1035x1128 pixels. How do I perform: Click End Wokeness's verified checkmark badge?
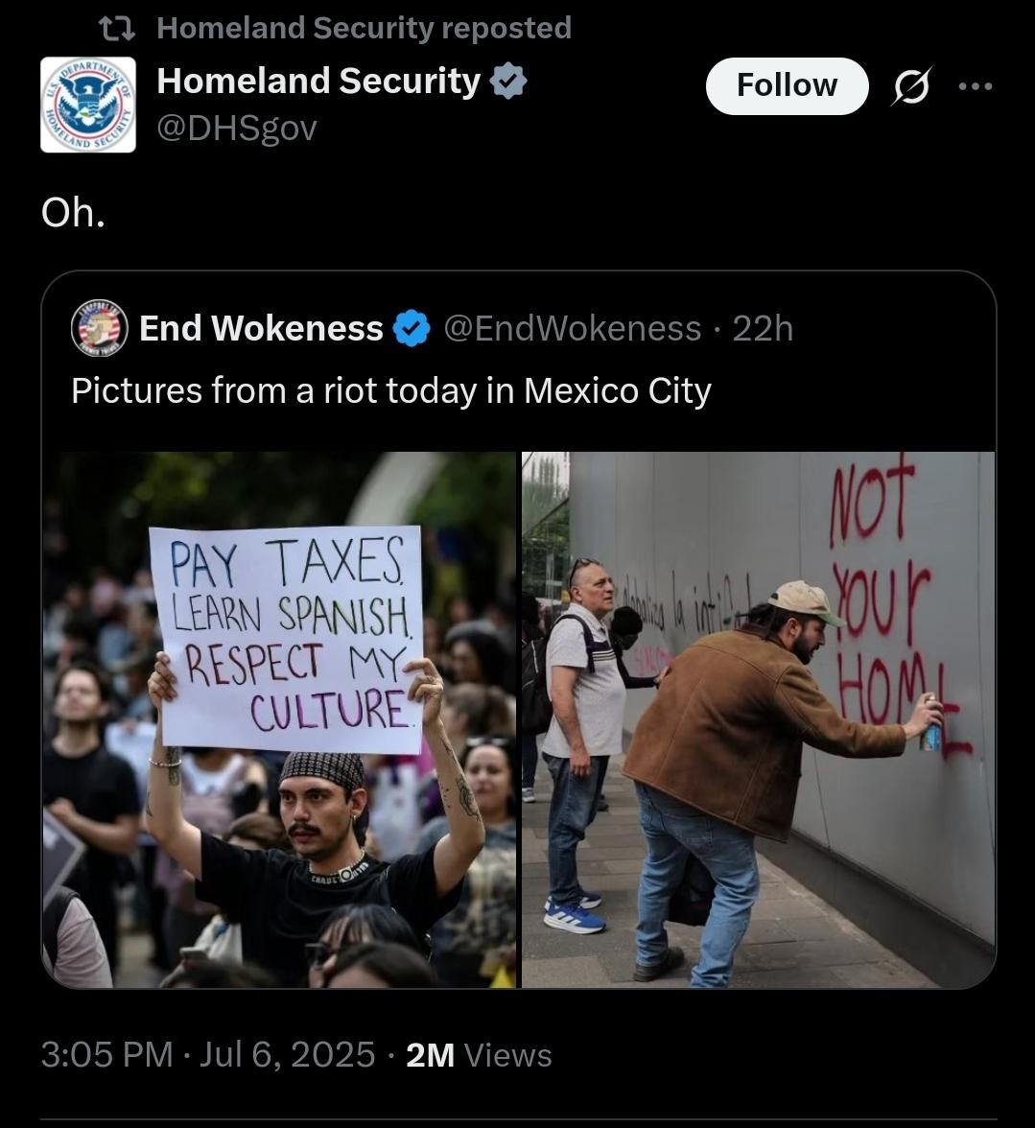pyautogui.click(x=412, y=329)
